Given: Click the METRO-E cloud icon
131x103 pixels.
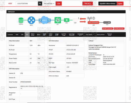Looking at the screenshot, I should [45, 20].
